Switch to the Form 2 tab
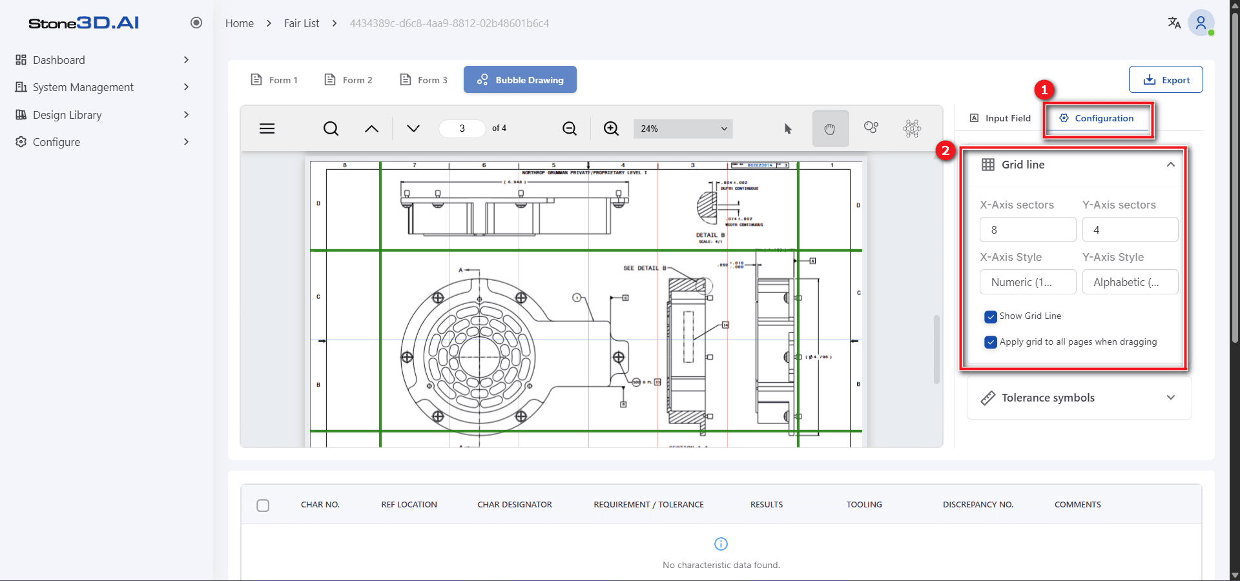 coord(349,80)
